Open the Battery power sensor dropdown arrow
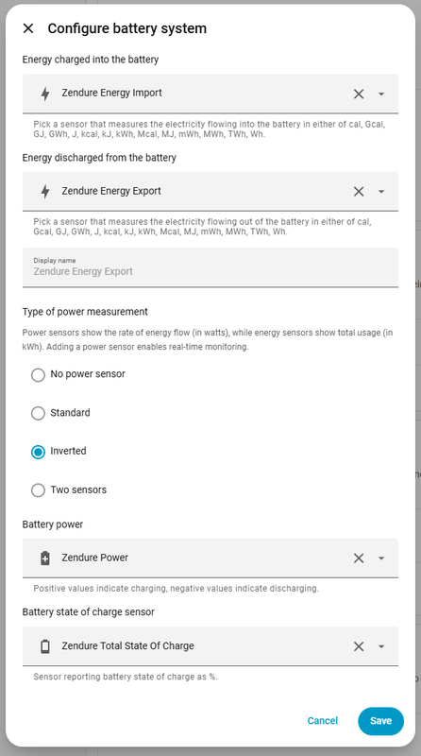This screenshot has height=756, width=421. [381, 558]
